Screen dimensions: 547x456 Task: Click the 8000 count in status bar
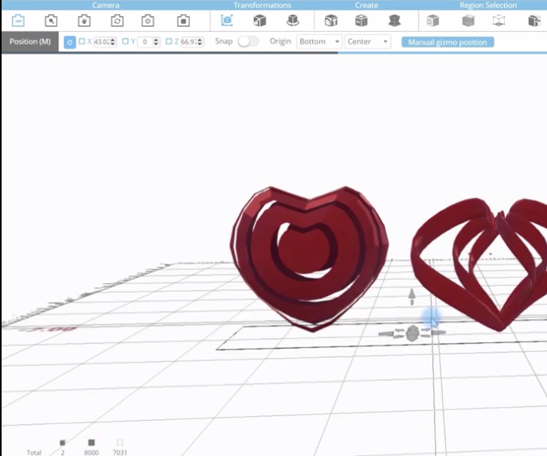pyautogui.click(x=92, y=452)
